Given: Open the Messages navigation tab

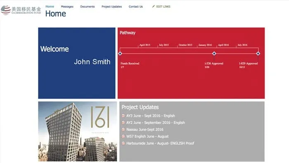Looking at the screenshot, I should (67, 7).
